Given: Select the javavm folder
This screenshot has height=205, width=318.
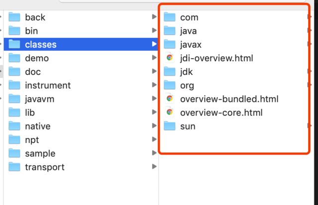Looking at the screenshot, I should pos(39,99).
